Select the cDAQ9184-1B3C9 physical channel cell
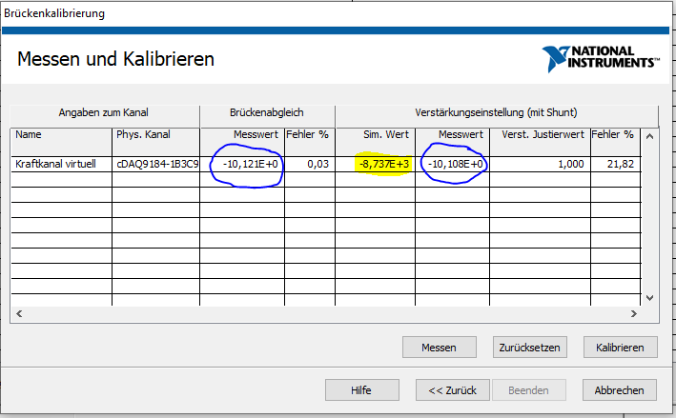The width and height of the screenshot is (676, 418). coord(155,164)
